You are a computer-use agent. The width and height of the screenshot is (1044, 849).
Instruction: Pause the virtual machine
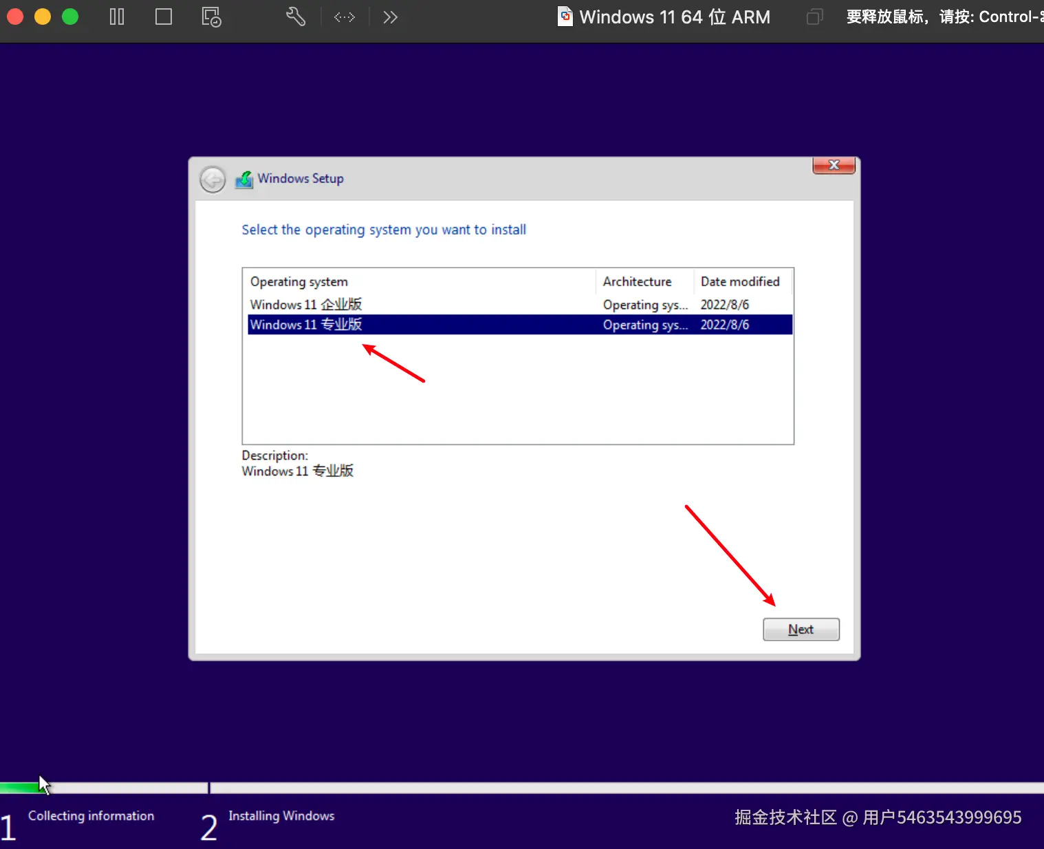(117, 17)
